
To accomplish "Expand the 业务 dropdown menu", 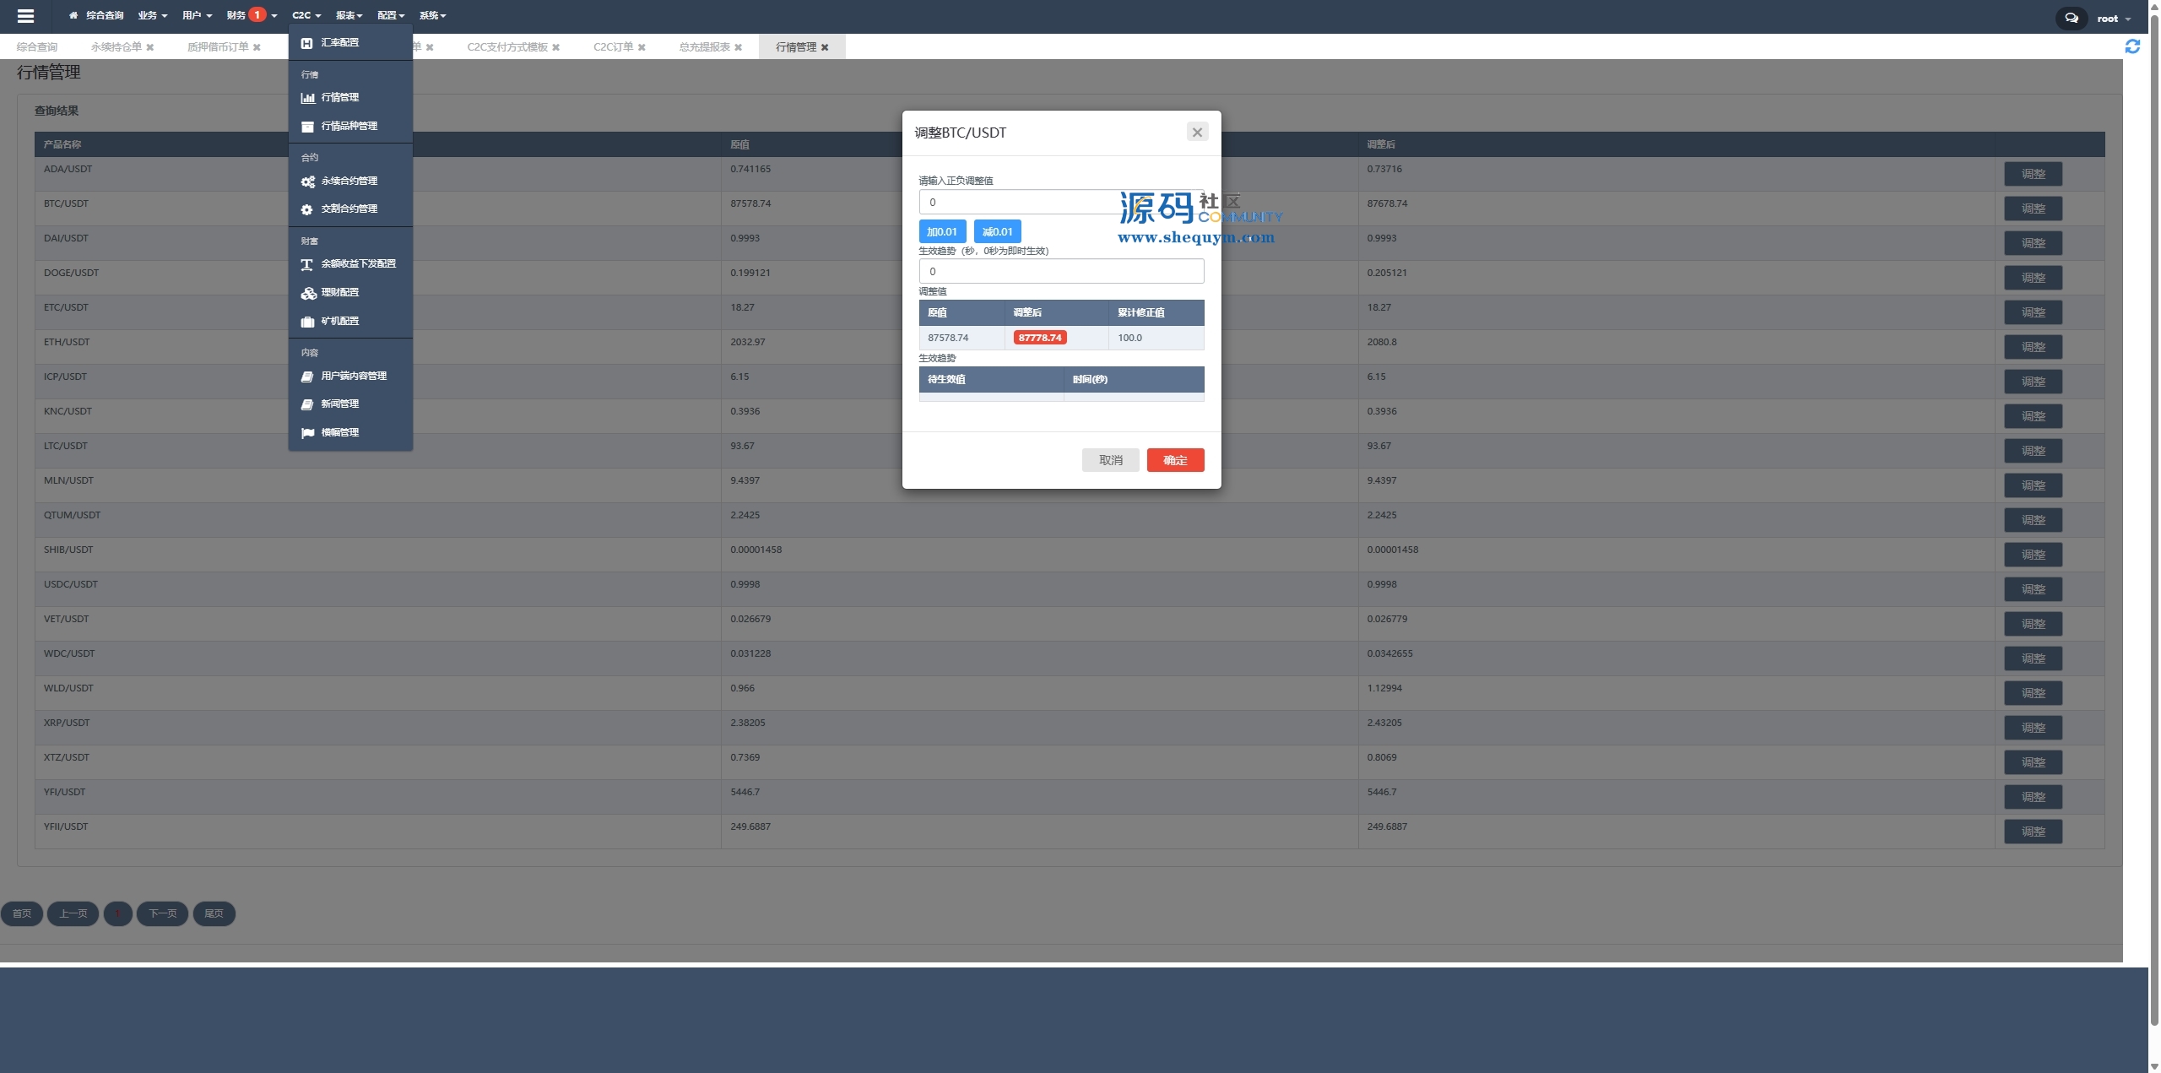I will 152,15.
